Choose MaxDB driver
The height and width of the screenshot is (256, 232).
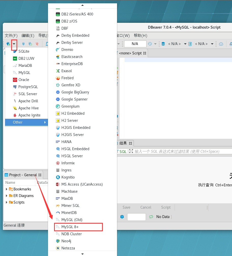[82, 199]
